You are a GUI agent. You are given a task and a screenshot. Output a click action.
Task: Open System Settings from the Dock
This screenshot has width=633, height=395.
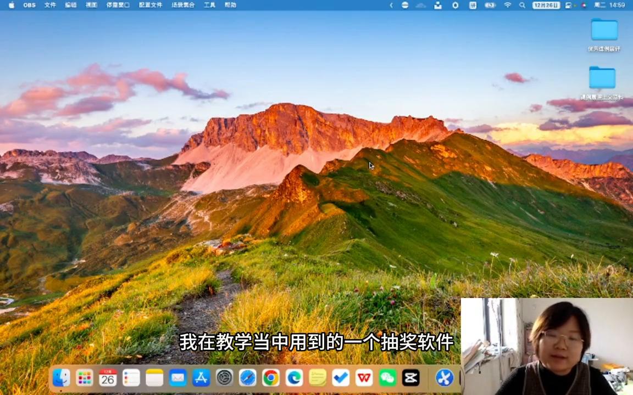(x=225, y=378)
